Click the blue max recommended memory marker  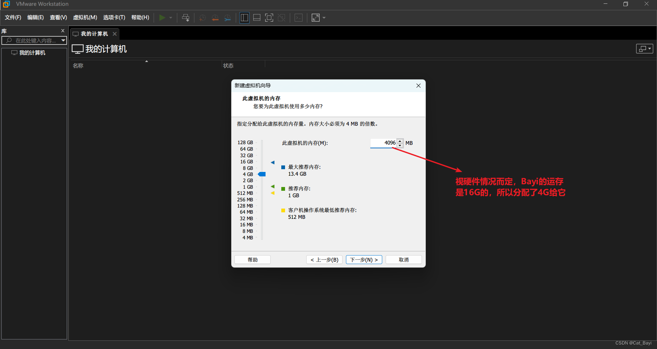tap(273, 162)
